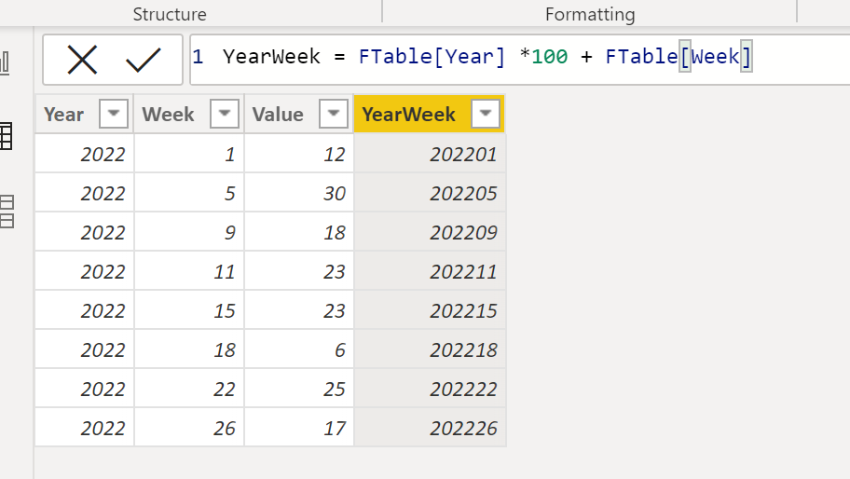Click inside the DAX formula bar
This screenshot has height=479, width=850.
[x=519, y=60]
